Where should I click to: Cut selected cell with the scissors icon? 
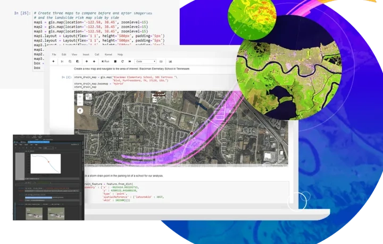point(62,62)
